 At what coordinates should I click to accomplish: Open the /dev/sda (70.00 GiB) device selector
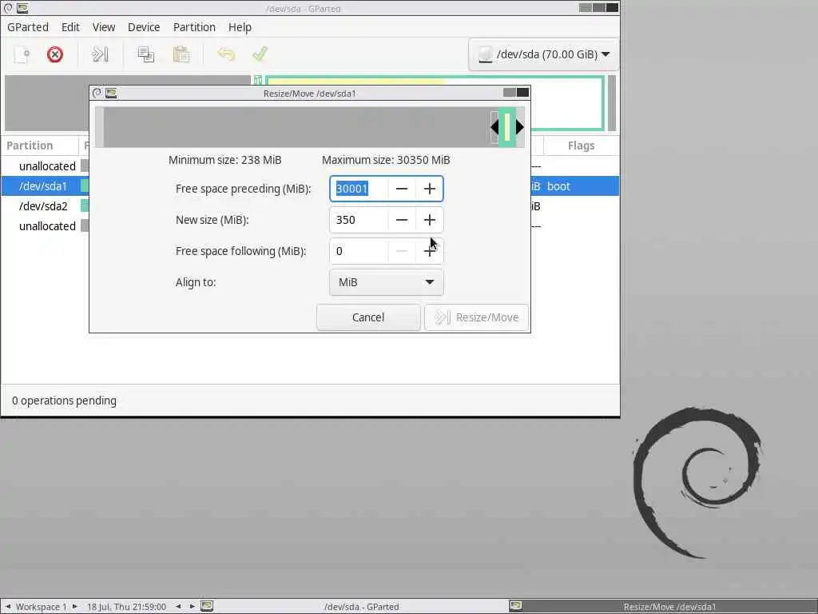pos(543,54)
